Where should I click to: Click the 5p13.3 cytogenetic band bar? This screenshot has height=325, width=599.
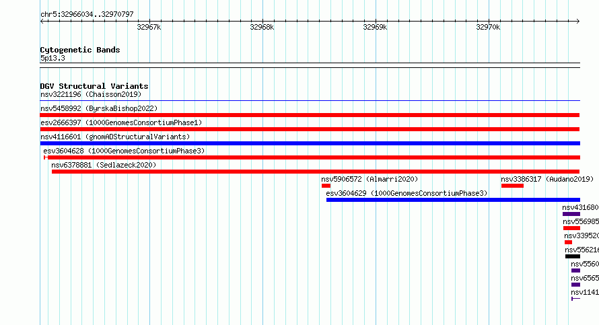pyautogui.click(x=310, y=65)
